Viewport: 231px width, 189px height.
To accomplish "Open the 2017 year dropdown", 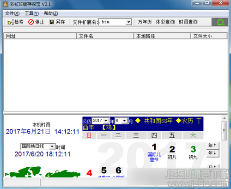I will [106, 121].
